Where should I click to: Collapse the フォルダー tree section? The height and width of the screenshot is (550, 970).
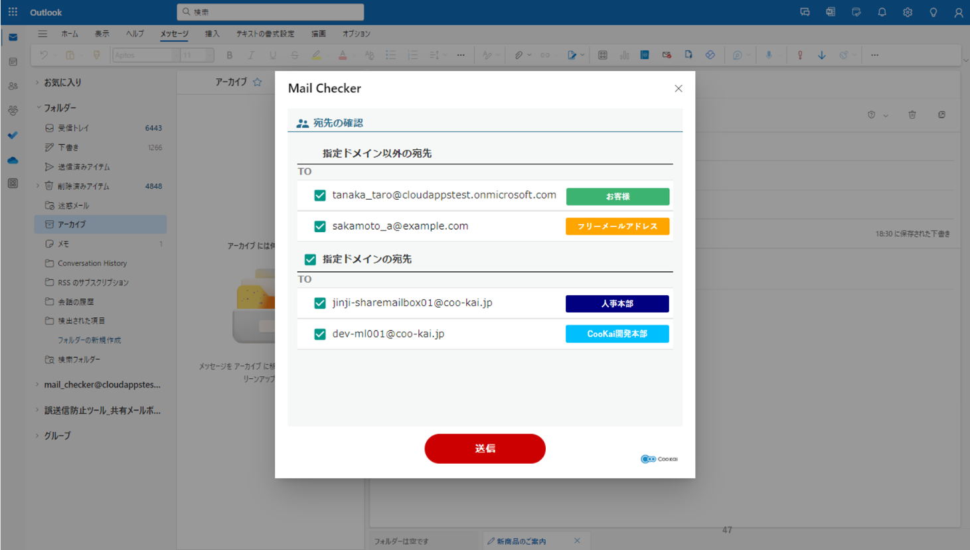(39, 107)
